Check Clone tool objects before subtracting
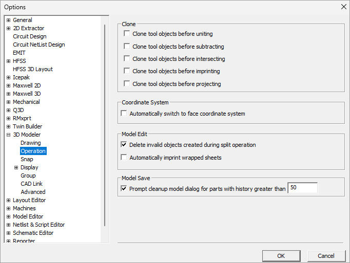 click(x=127, y=46)
